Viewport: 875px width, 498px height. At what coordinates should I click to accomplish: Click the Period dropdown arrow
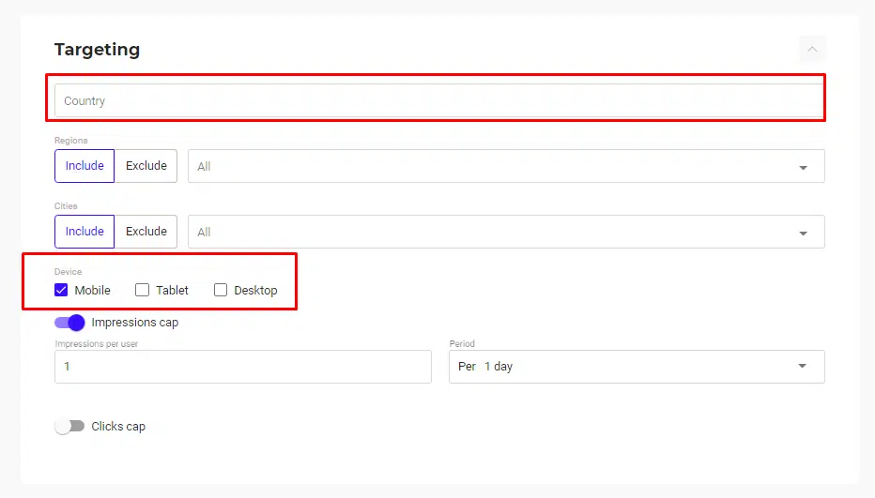click(802, 367)
